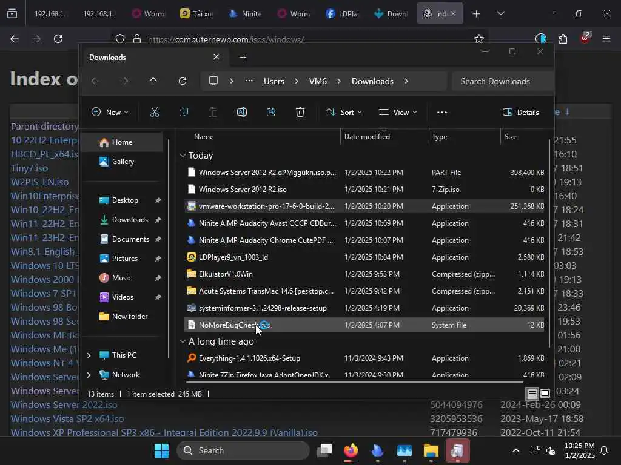The width and height of the screenshot is (621, 465).
Task: Switch to details list view icon in status bar
Action: click(x=532, y=394)
